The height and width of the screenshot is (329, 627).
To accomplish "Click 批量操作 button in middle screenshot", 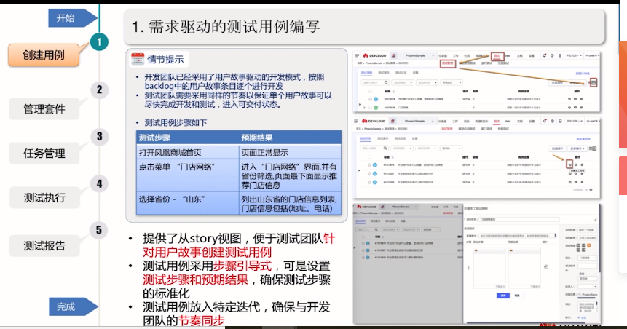I will point(557,148).
